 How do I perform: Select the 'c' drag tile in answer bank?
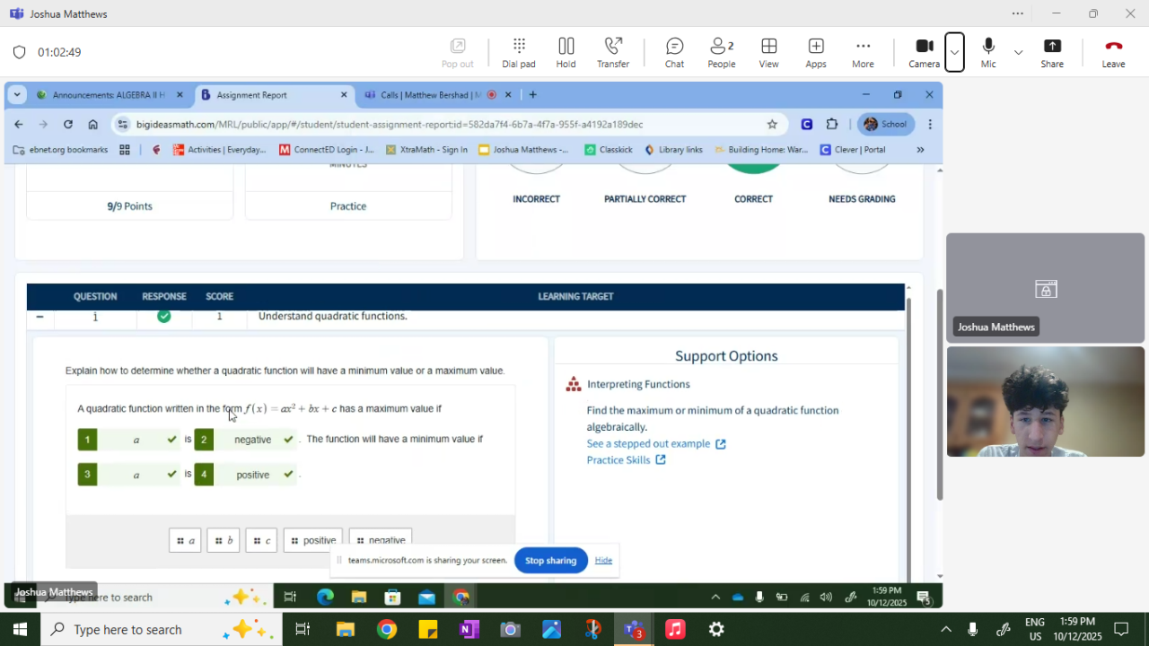click(261, 540)
